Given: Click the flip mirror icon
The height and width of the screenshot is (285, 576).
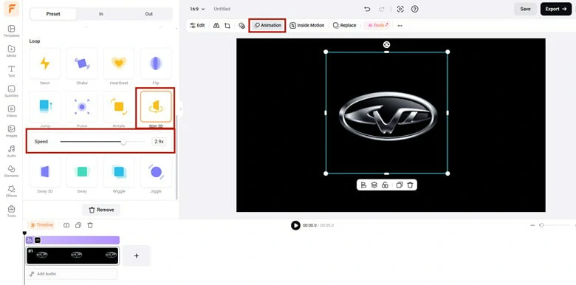Looking at the screenshot, I should coord(216,25).
